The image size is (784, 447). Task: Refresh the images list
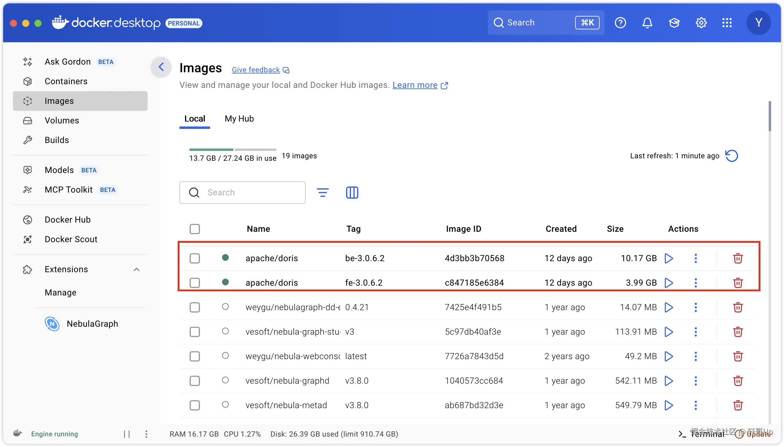732,156
